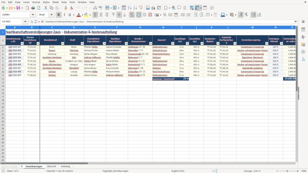Open Stadt column filter dropdown
Image resolution: width=308 pixels, height=173 pixels.
click(82, 44)
